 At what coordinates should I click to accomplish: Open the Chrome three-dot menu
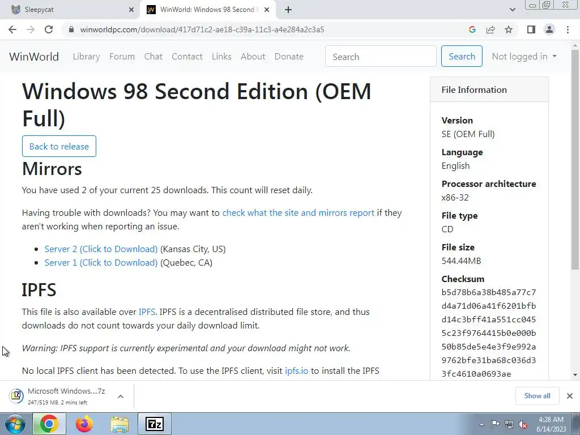pos(568,29)
